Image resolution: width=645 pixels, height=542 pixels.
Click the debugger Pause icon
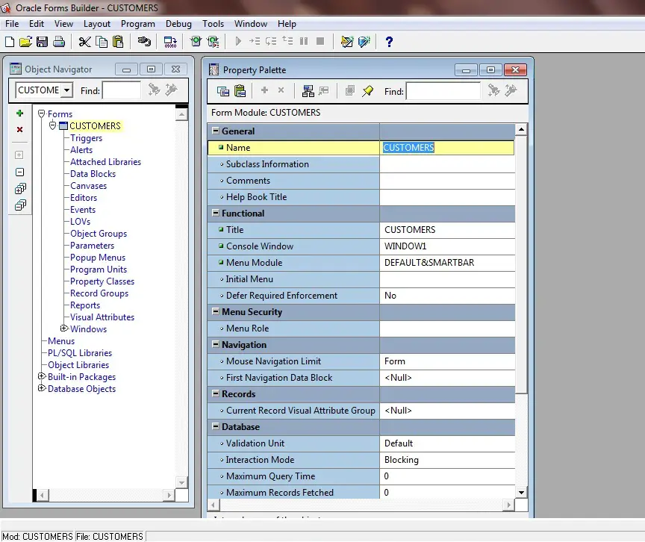click(304, 41)
